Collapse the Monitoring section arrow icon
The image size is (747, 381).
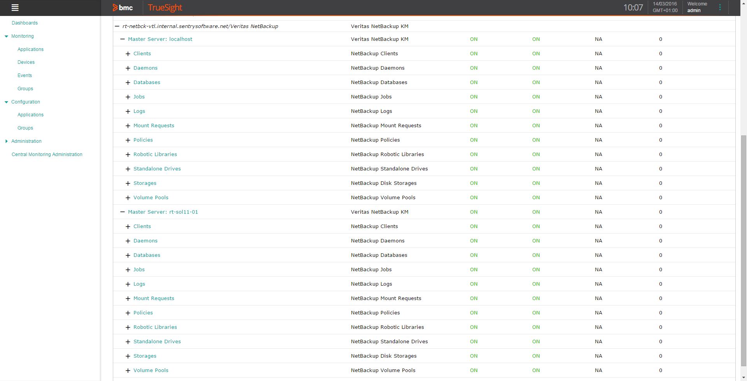pyautogui.click(x=5, y=36)
